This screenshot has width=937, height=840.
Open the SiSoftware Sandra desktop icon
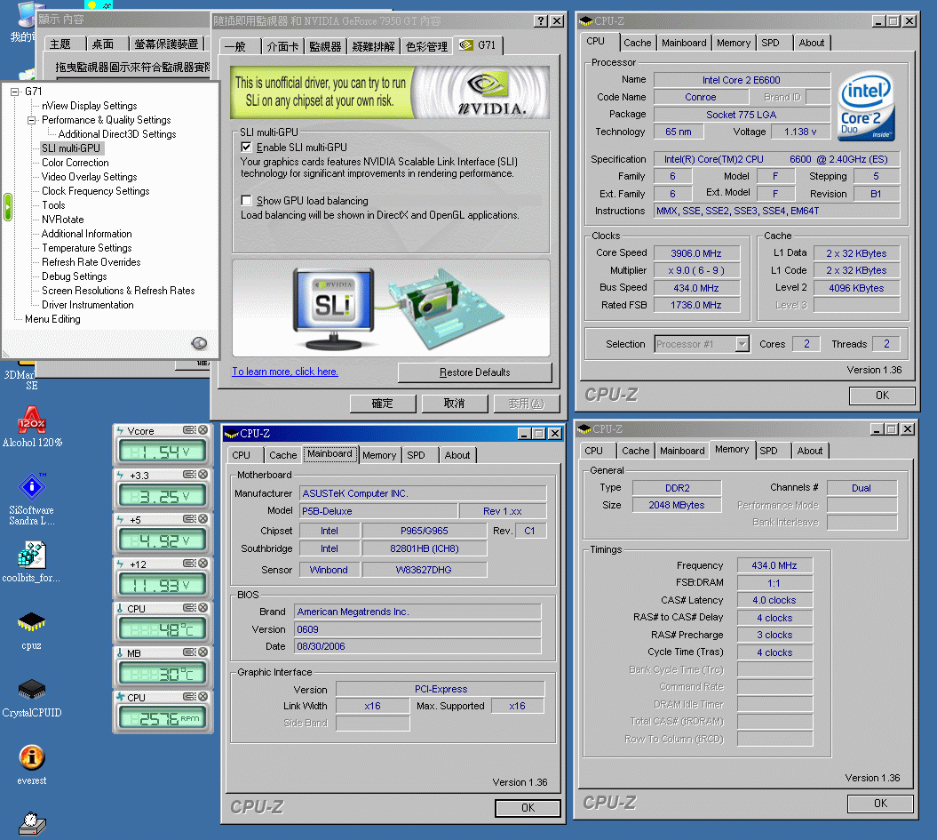pos(32,499)
